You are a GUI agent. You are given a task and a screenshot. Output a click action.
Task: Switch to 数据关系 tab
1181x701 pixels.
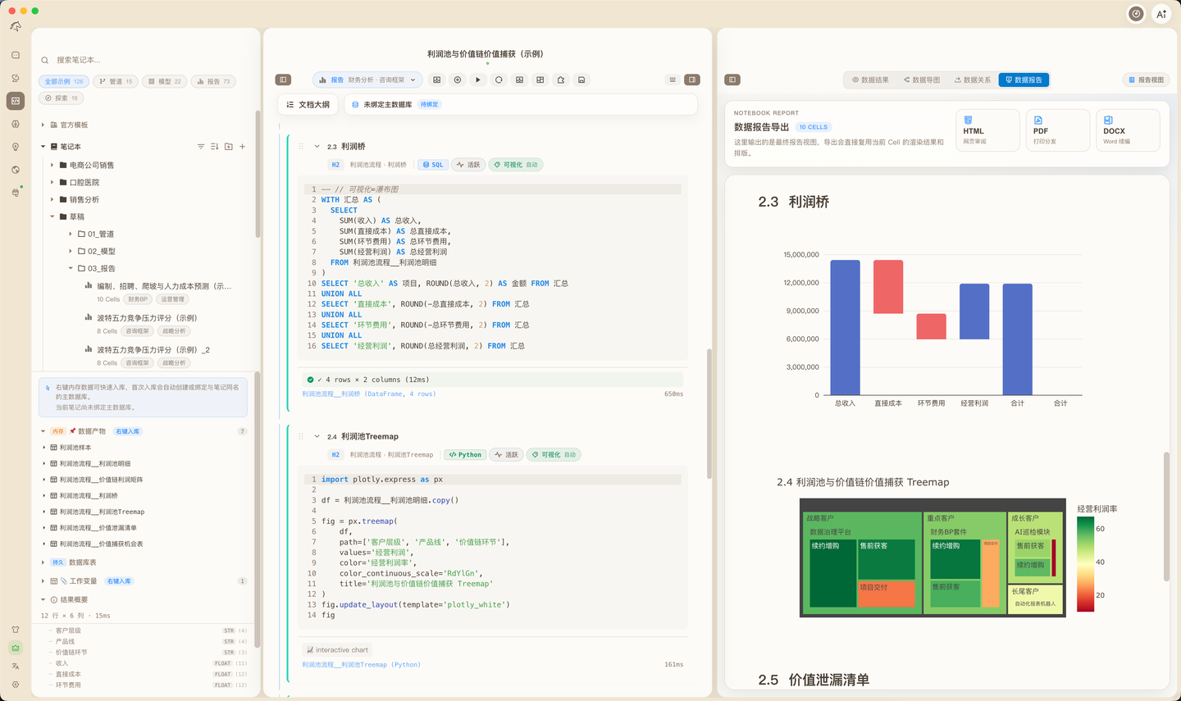point(973,80)
